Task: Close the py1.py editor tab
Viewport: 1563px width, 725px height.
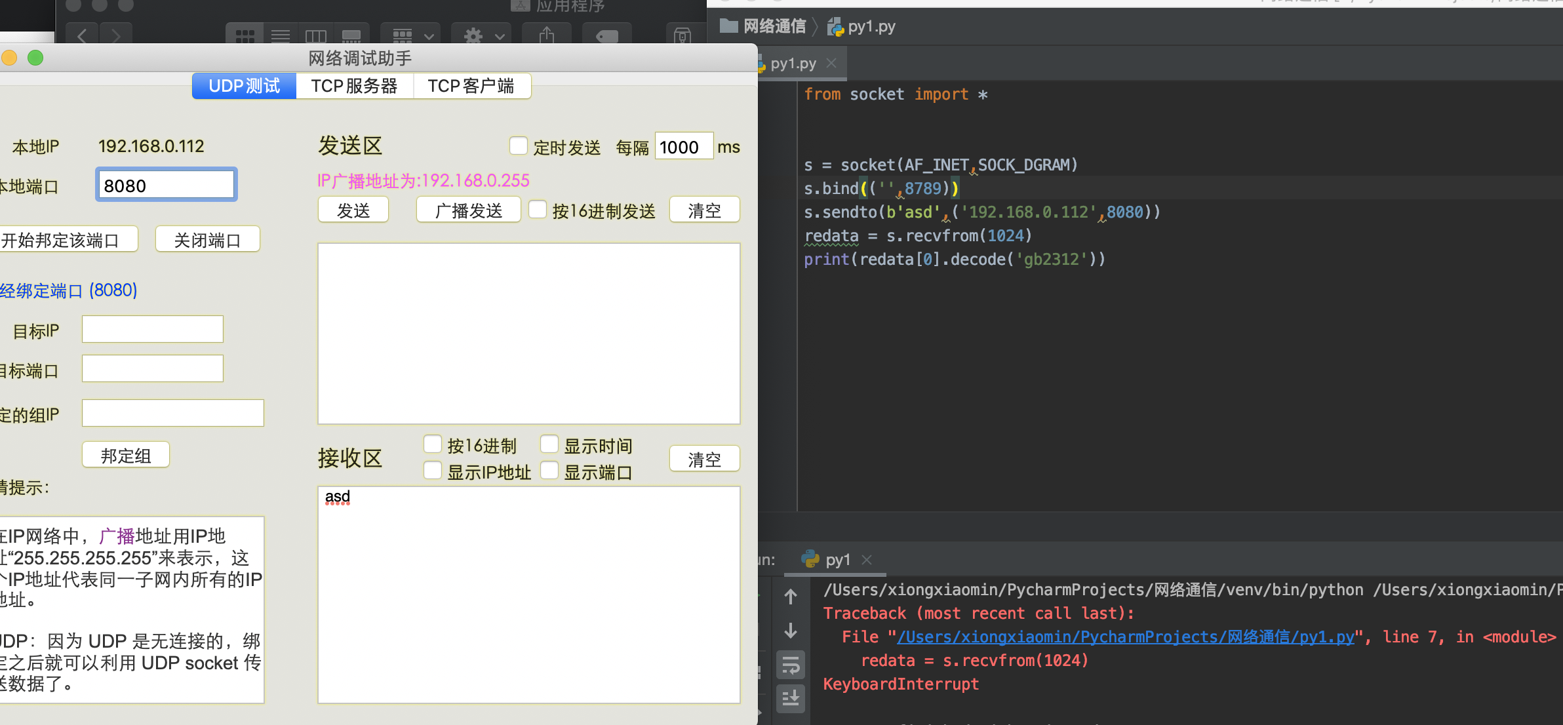Action: 831,63
